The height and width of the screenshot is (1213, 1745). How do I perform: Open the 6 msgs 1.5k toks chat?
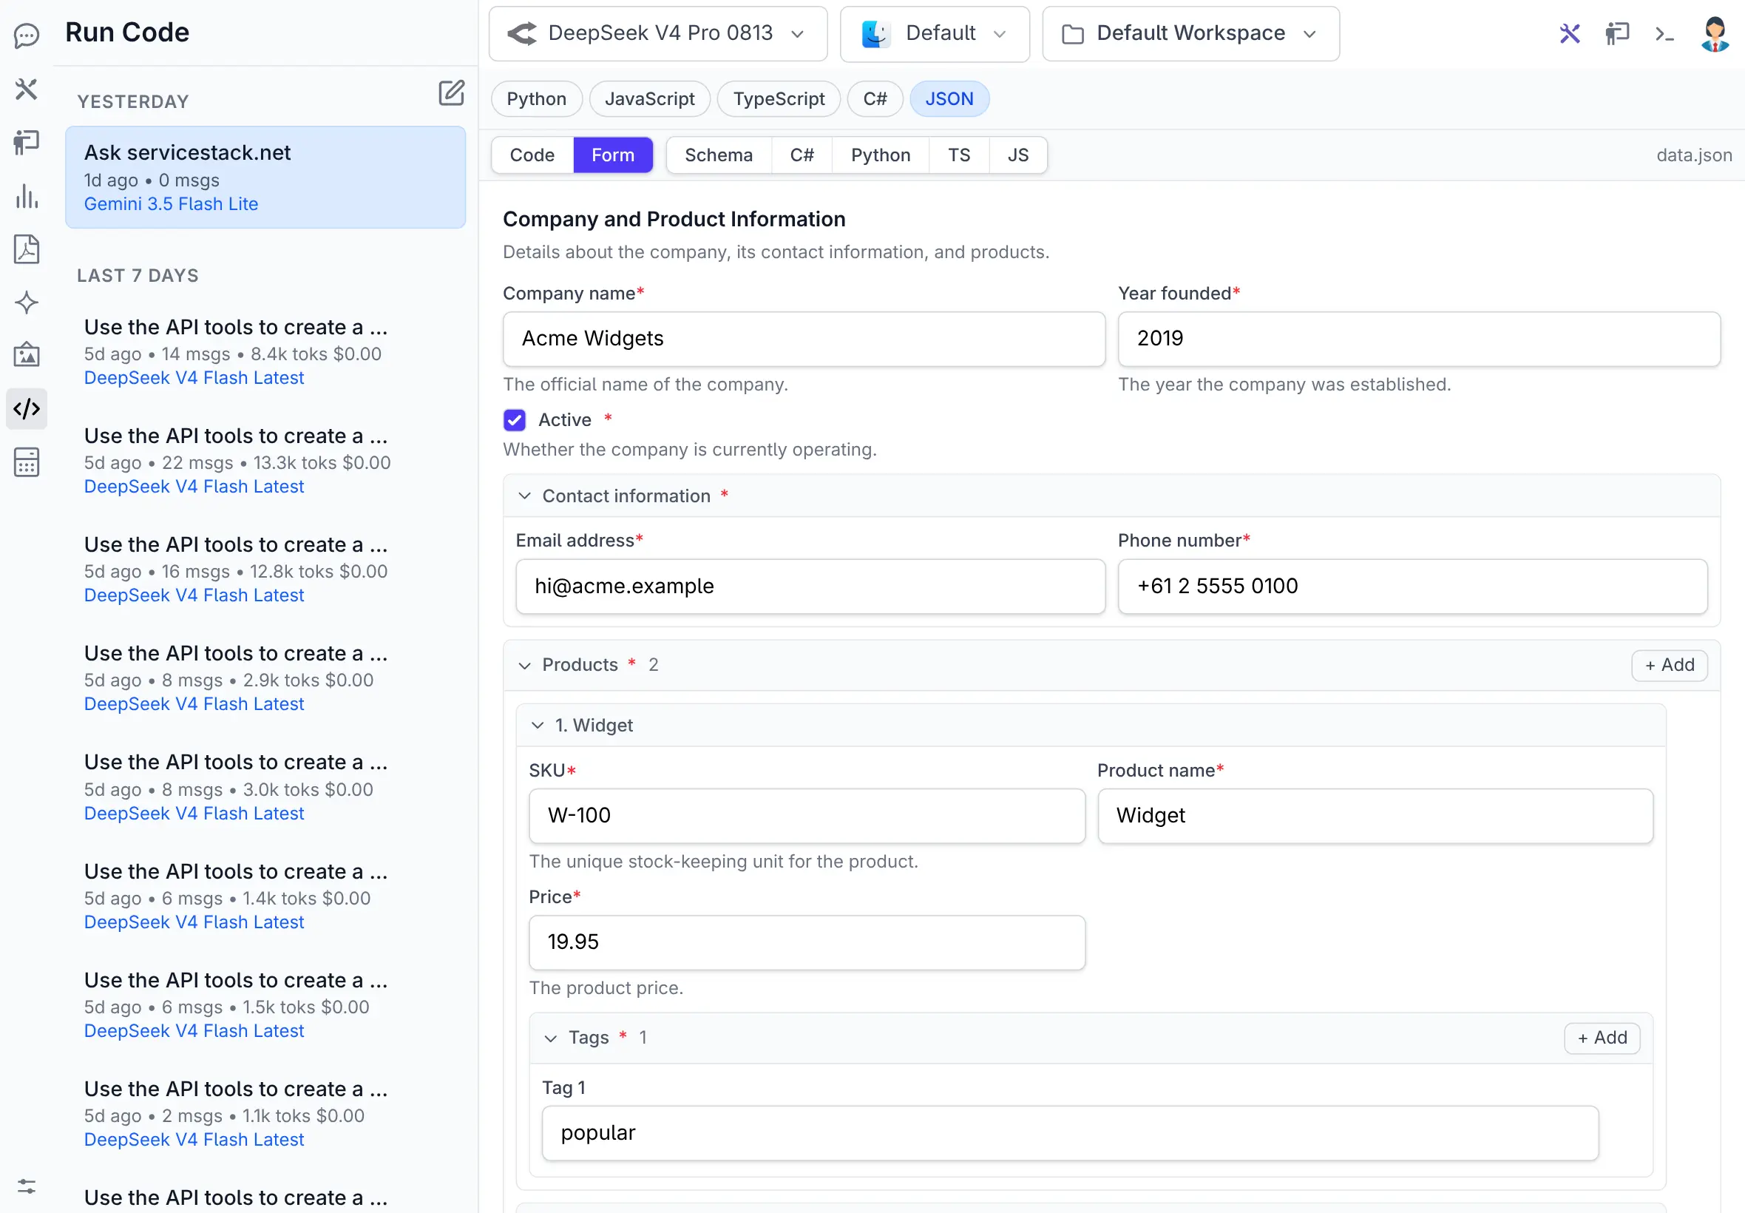pyautogui.click(x=265, y=1004)
